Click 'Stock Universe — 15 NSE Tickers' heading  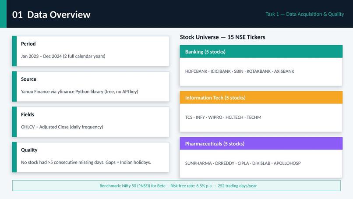[x=222, y=37]
